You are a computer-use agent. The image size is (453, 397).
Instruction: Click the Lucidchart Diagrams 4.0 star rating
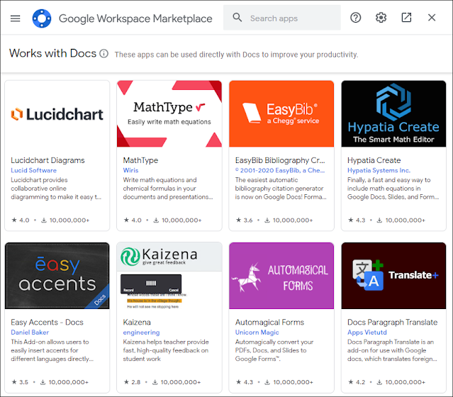tap(21, 220)
